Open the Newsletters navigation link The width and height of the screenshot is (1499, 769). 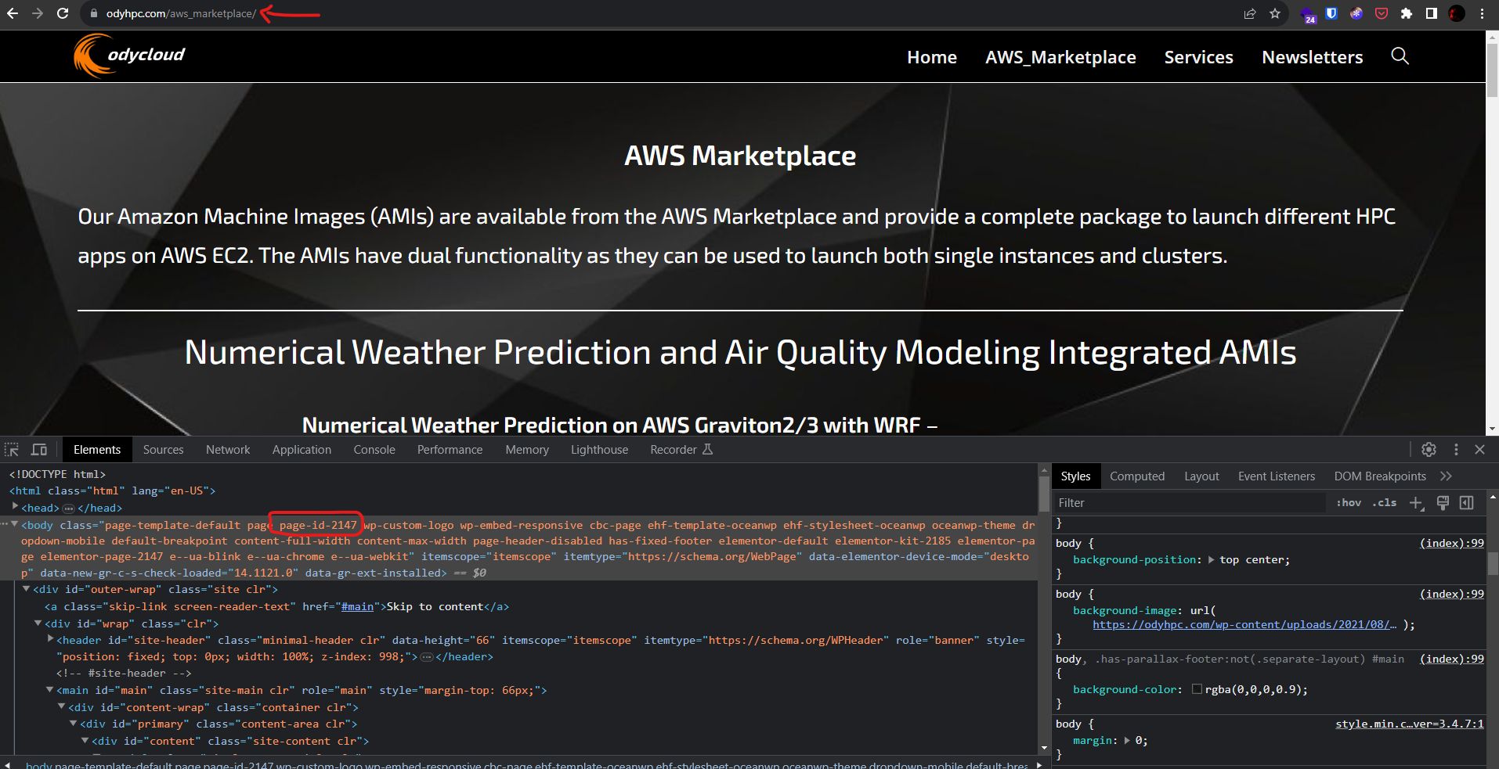[x=1313, y=57]
